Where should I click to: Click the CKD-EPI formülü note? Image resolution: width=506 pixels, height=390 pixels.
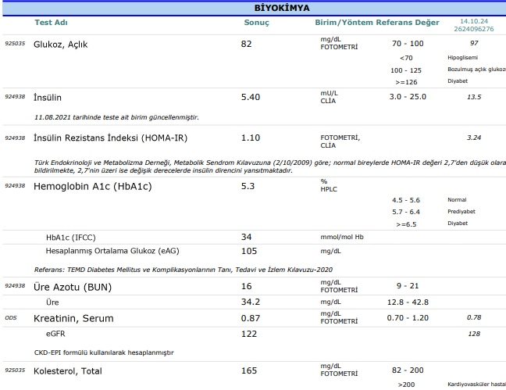(x=104, y=352)
